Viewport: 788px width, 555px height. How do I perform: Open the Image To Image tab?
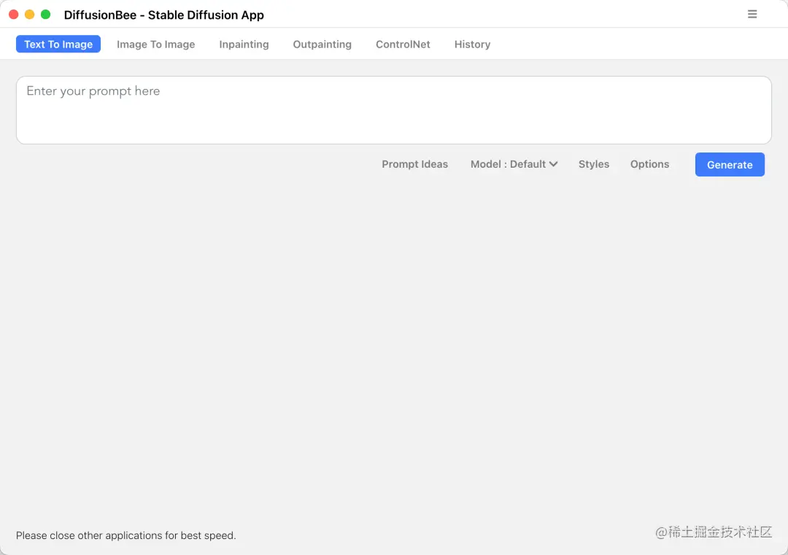(x=156, y=44)
